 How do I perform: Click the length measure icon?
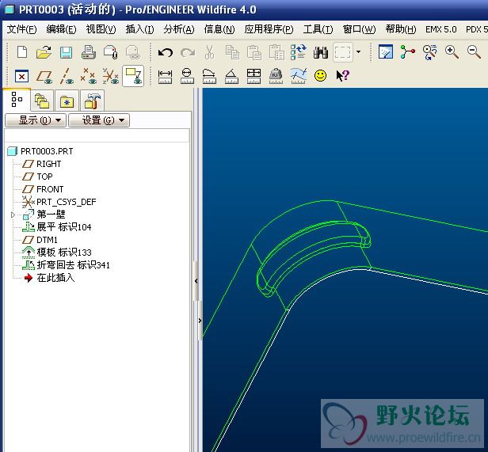coord(209,77)
